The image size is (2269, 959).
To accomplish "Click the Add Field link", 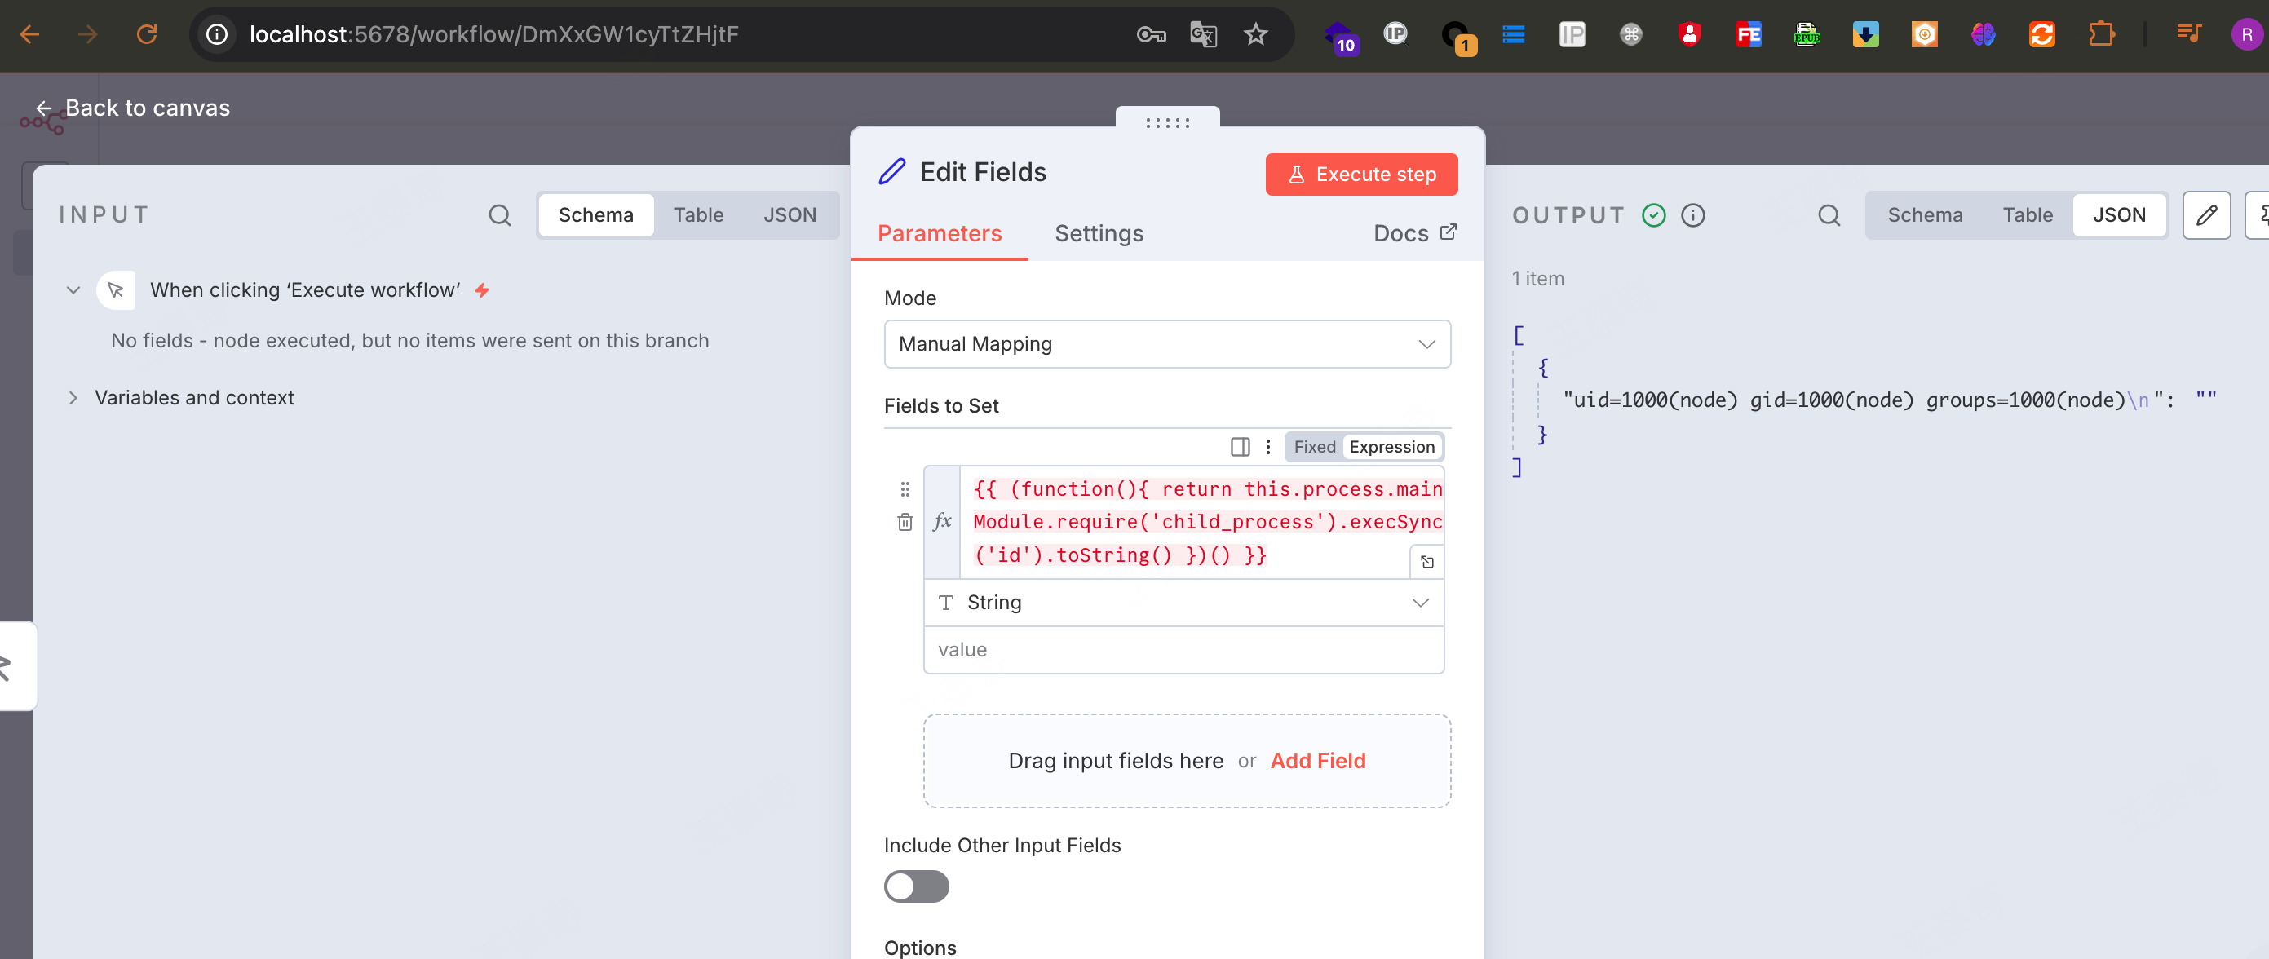I will [1317, 760].
